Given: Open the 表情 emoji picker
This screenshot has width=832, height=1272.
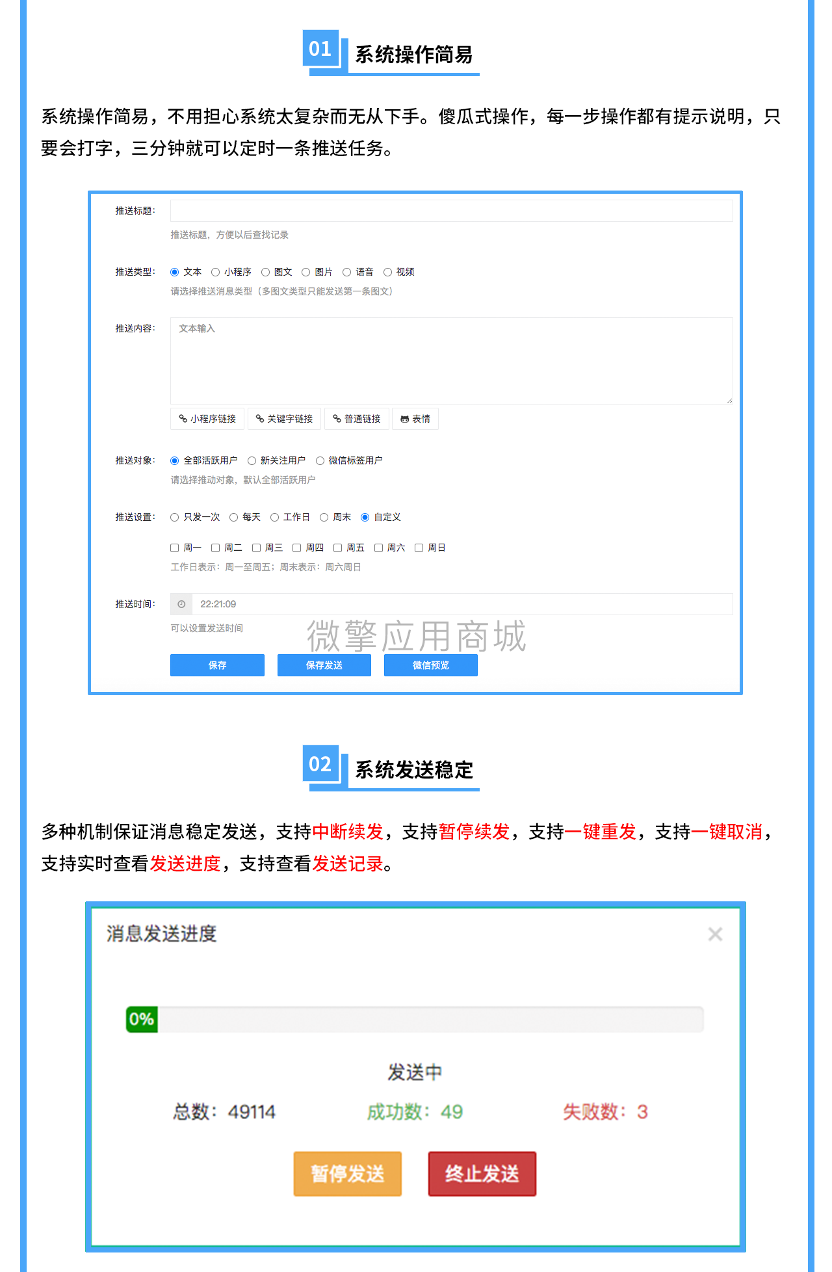Looking at the screenshot, I should tap(415, 419).
